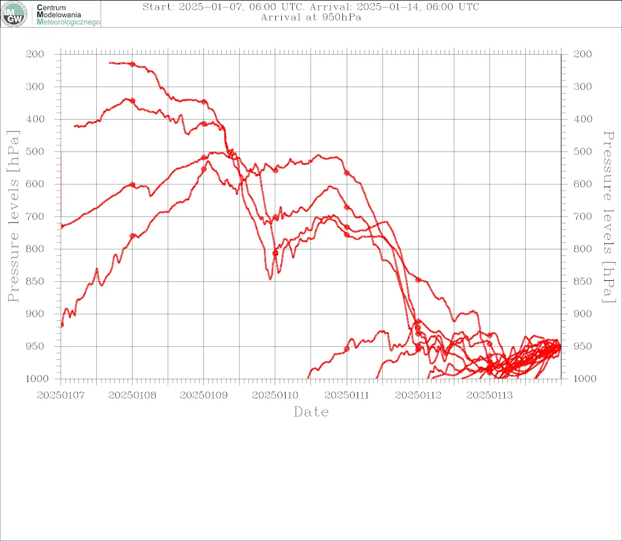Click the left y-axis label 600
The height and width of the screenshot is (541, 622).
click(35, 184)
